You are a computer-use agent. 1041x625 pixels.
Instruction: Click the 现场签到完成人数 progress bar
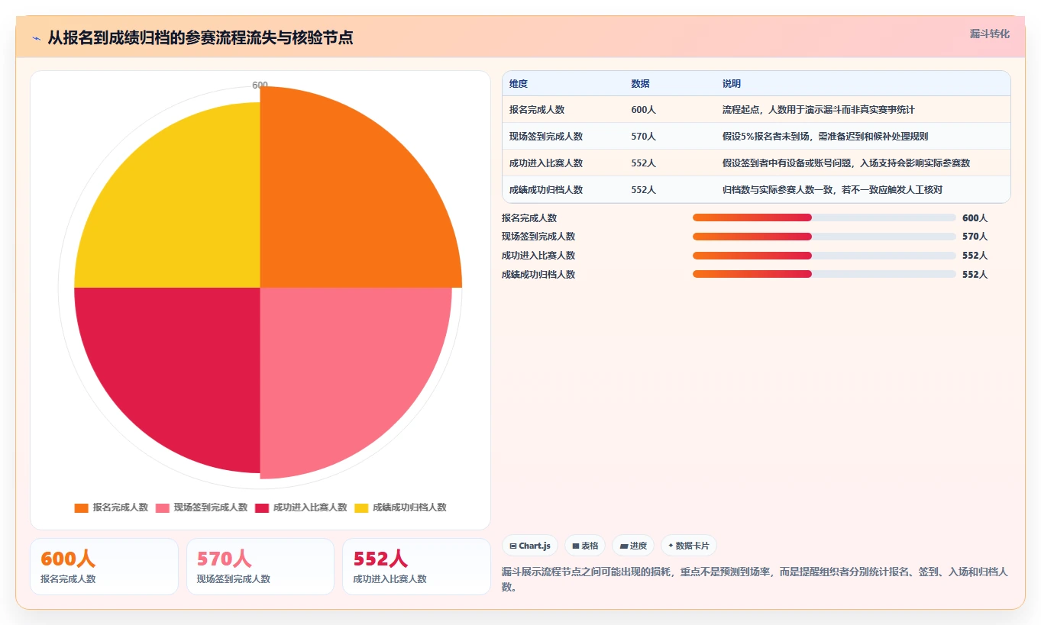(x=824, y=237)
